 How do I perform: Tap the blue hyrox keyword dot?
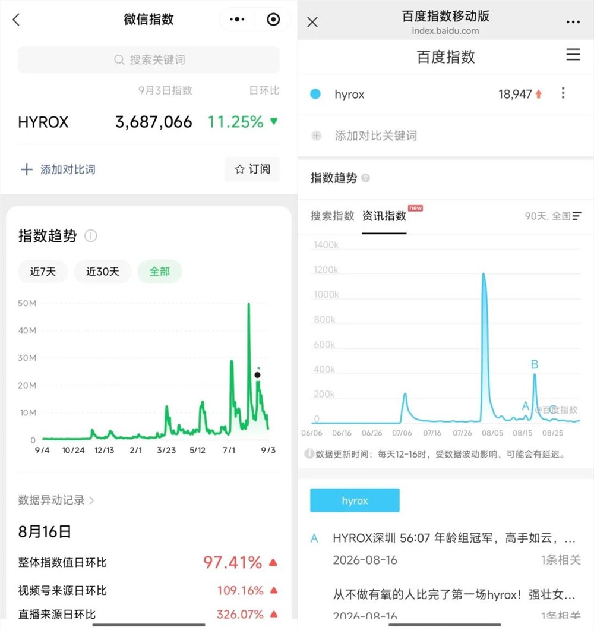[315, 94]
